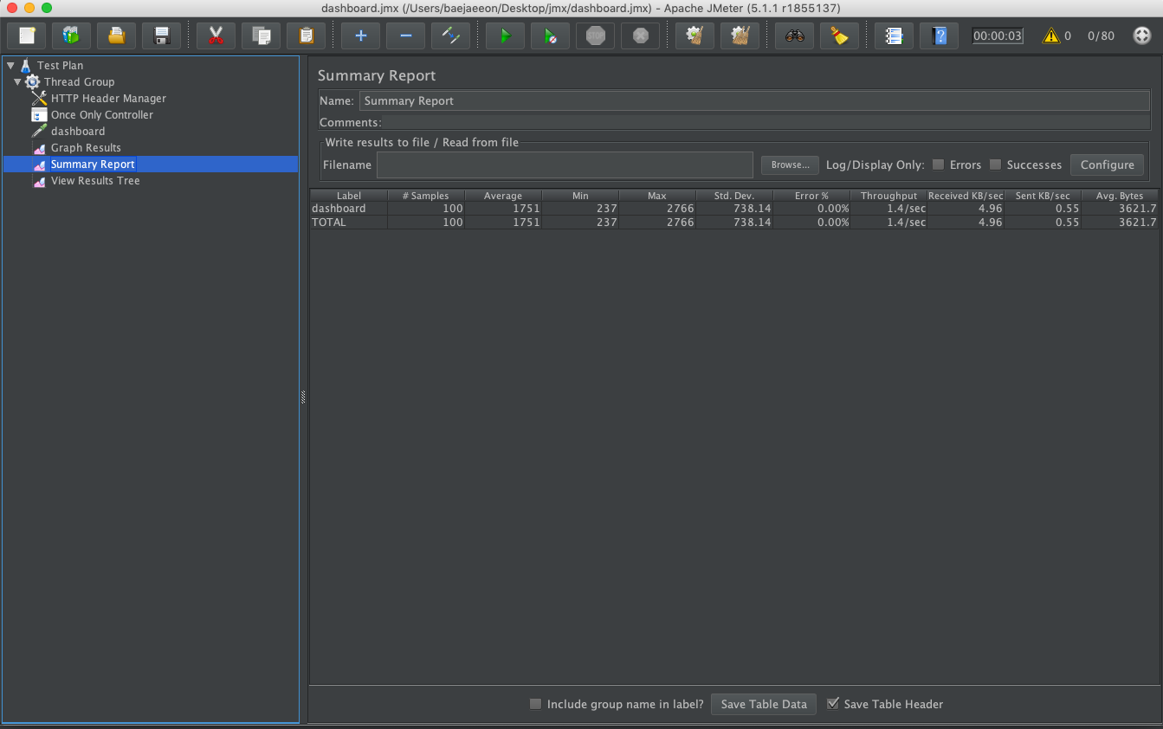The image size is (1163, 729).
Task: Click the elapsed time 00:00:03 display
Action: click(998, 35)
